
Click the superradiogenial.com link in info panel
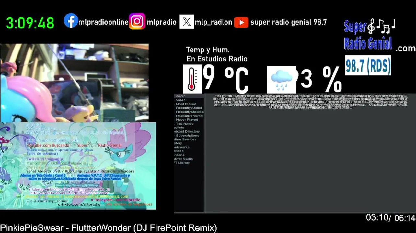click(x=53, y=140)
